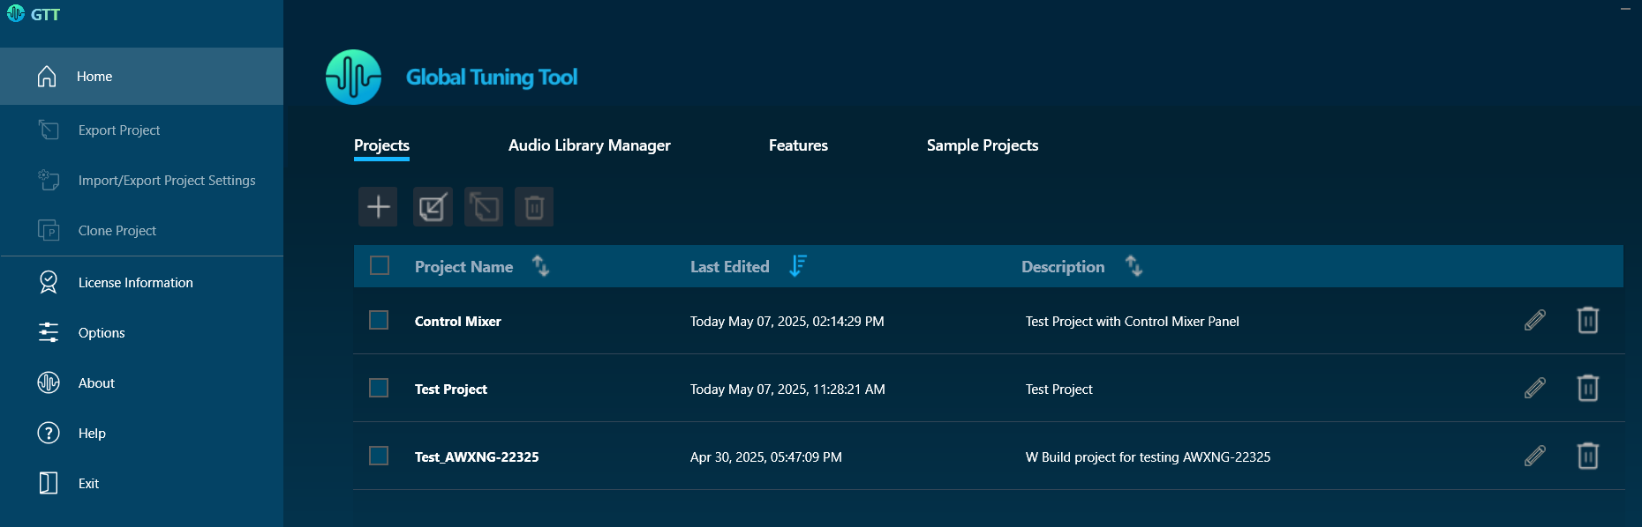Delete the Test Project row
The width and height of the screenshot is (1642, 527).
click(1588, 388)
